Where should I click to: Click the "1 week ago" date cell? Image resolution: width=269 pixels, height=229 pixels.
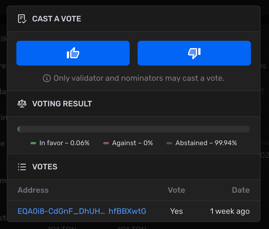tap(230, 211)
